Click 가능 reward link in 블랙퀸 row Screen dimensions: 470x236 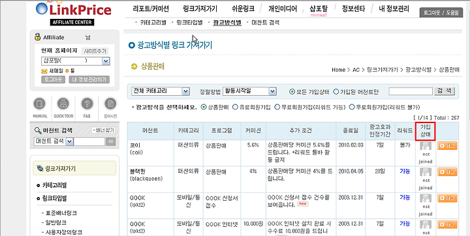[405, 171]
